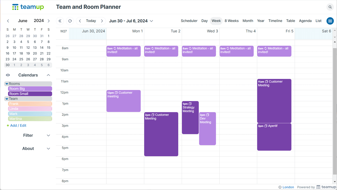Open the search icon at top right
Screen dimensions: 337x190
click(330, 7)
